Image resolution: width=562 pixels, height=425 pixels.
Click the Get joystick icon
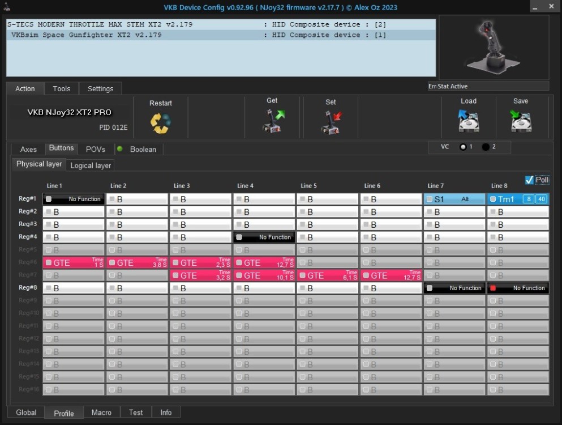pos(274,121)
